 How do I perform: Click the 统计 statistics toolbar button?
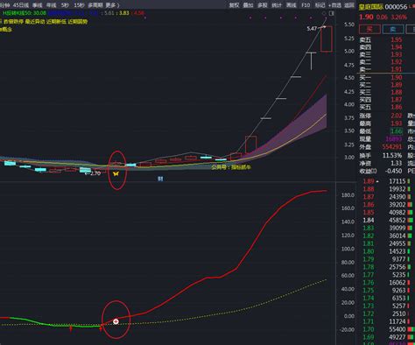click(277, 5)
